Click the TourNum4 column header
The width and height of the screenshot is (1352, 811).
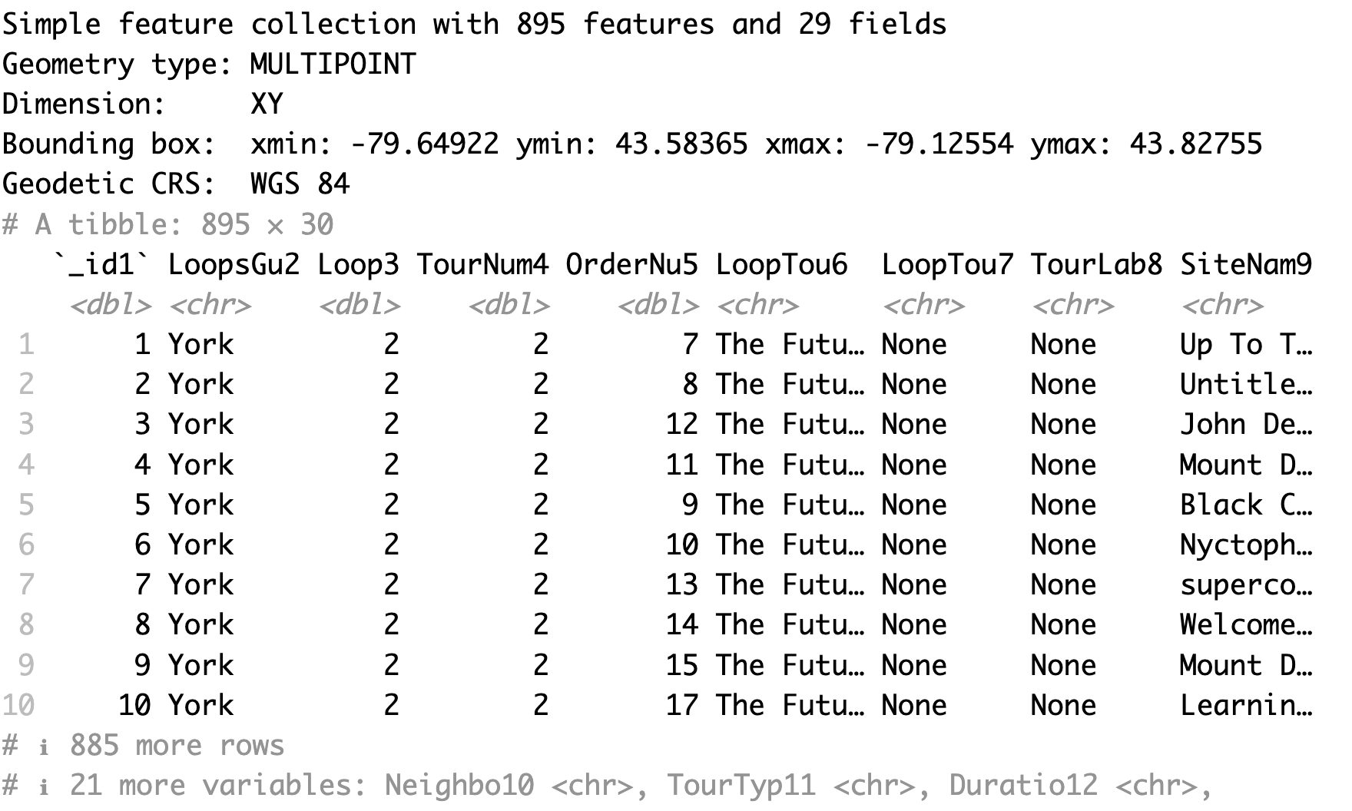click(482, 265)
